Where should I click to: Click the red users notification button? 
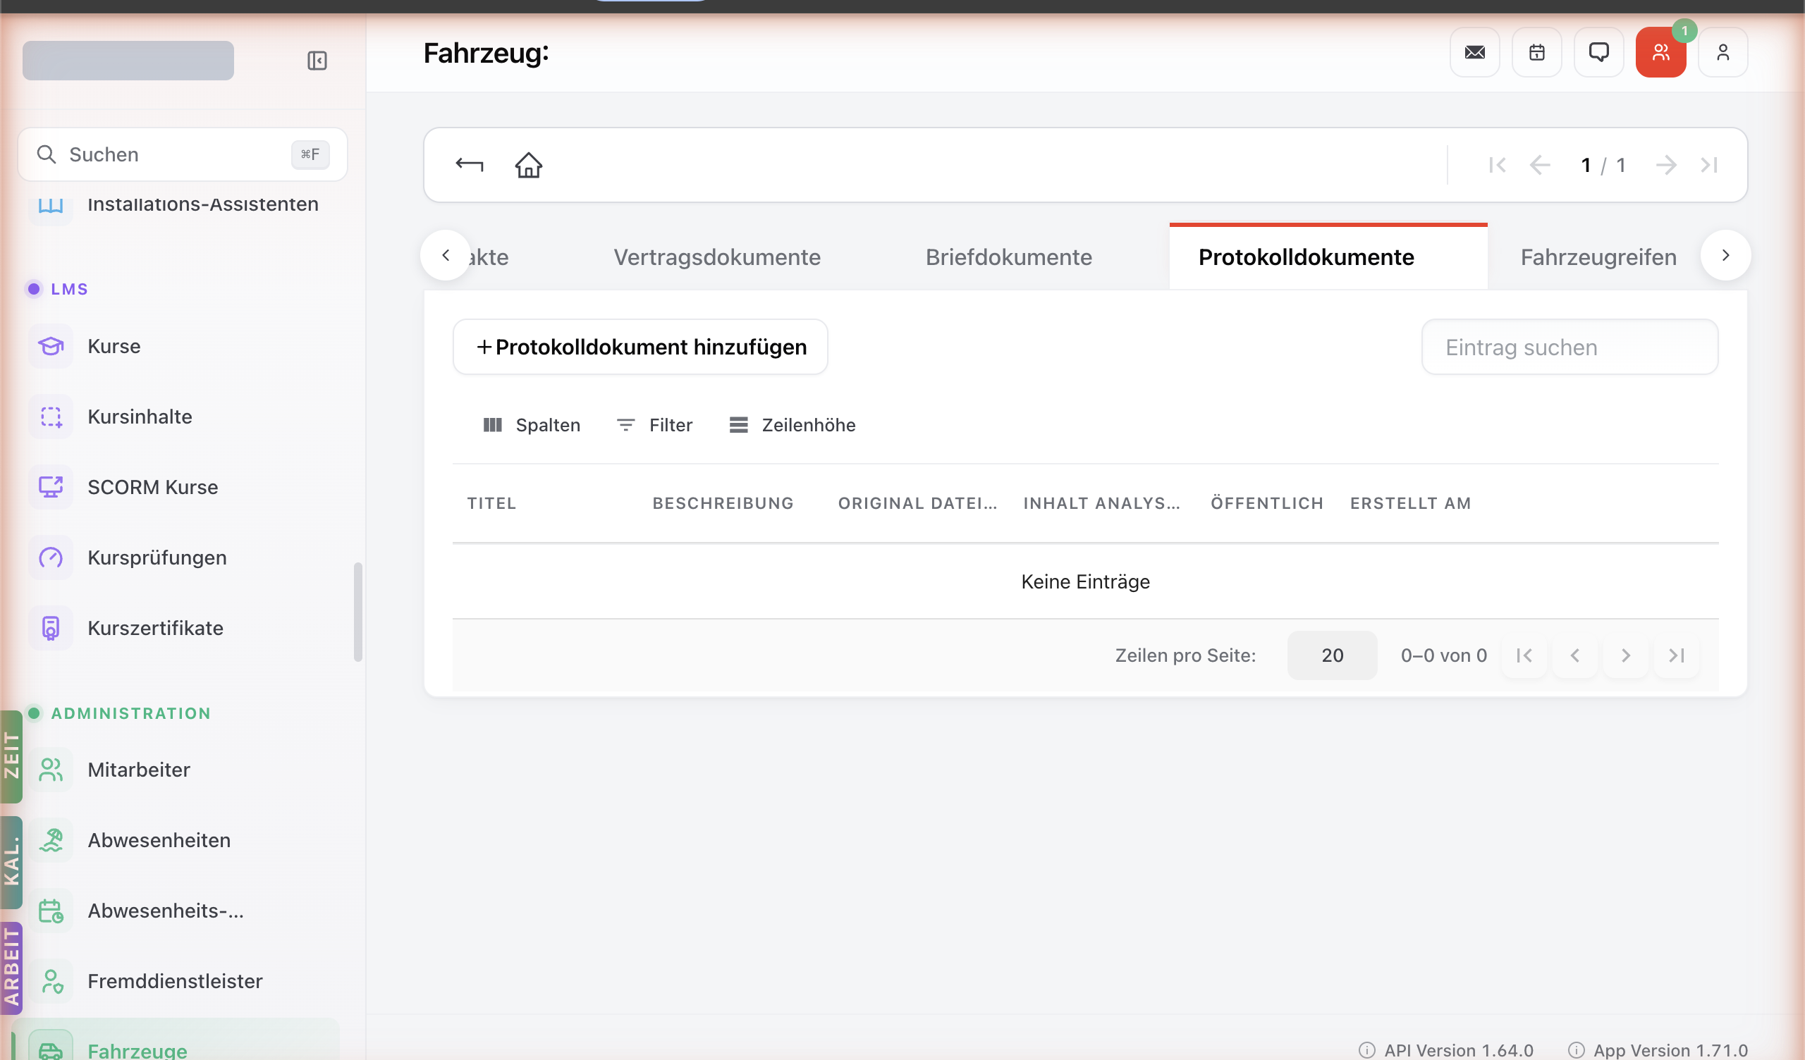pos(1660,52)
